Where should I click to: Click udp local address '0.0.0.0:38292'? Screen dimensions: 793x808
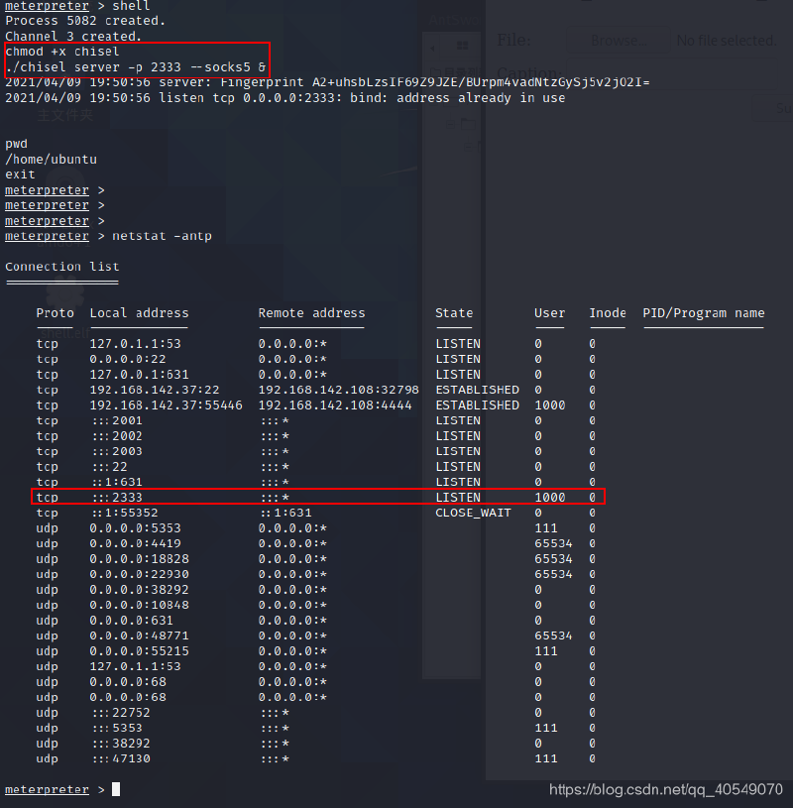click(139, 590)
